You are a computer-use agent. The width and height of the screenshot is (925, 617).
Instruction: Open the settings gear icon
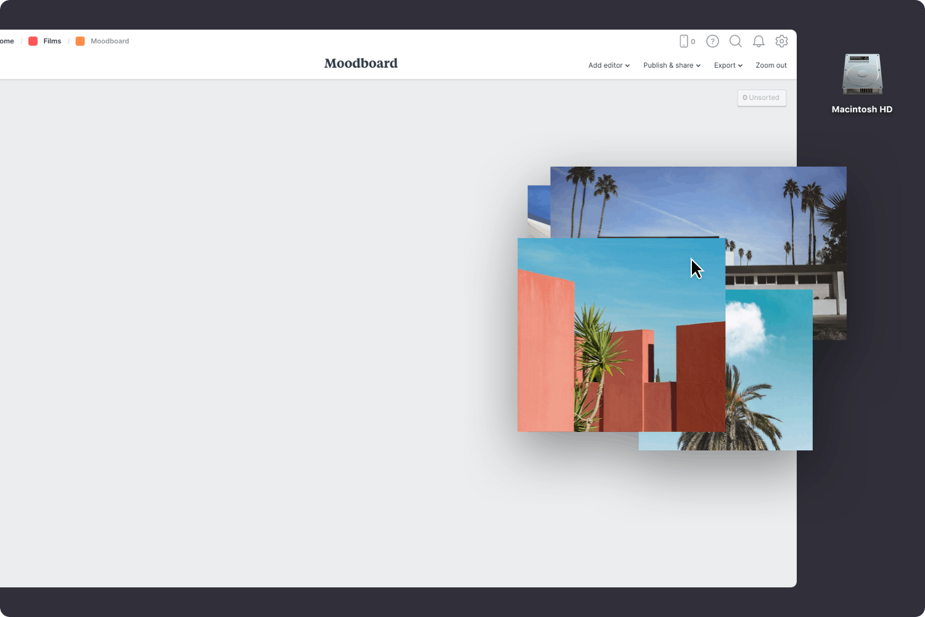[x=781, y=41]
